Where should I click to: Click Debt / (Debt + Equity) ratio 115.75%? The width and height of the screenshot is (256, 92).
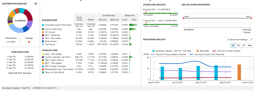(79, 60)
